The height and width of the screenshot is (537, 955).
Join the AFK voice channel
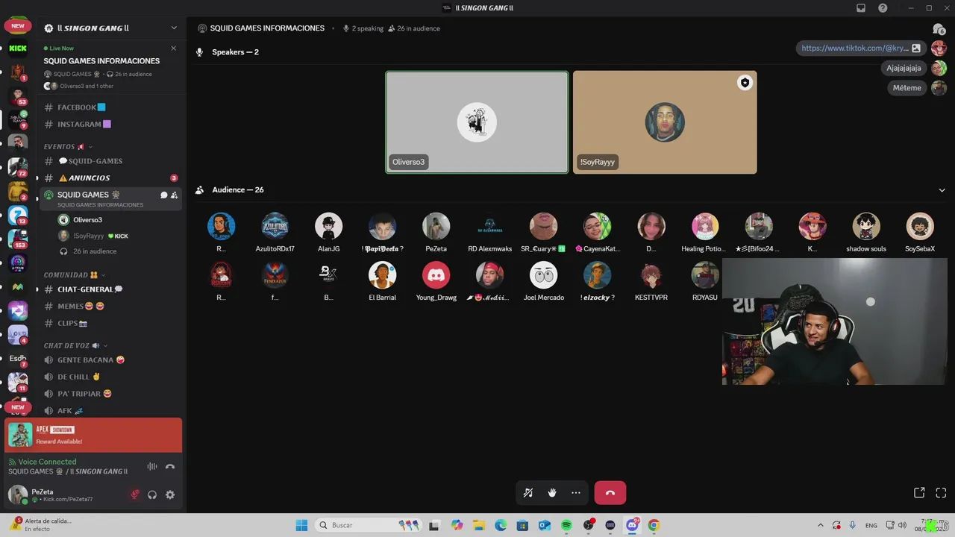click(110, 411)
